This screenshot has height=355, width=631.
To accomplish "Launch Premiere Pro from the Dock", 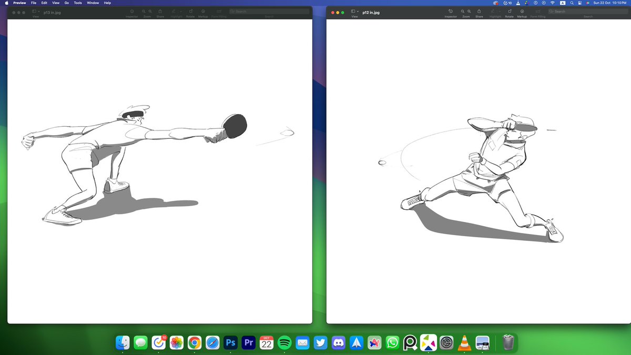I will coord(249,342).
